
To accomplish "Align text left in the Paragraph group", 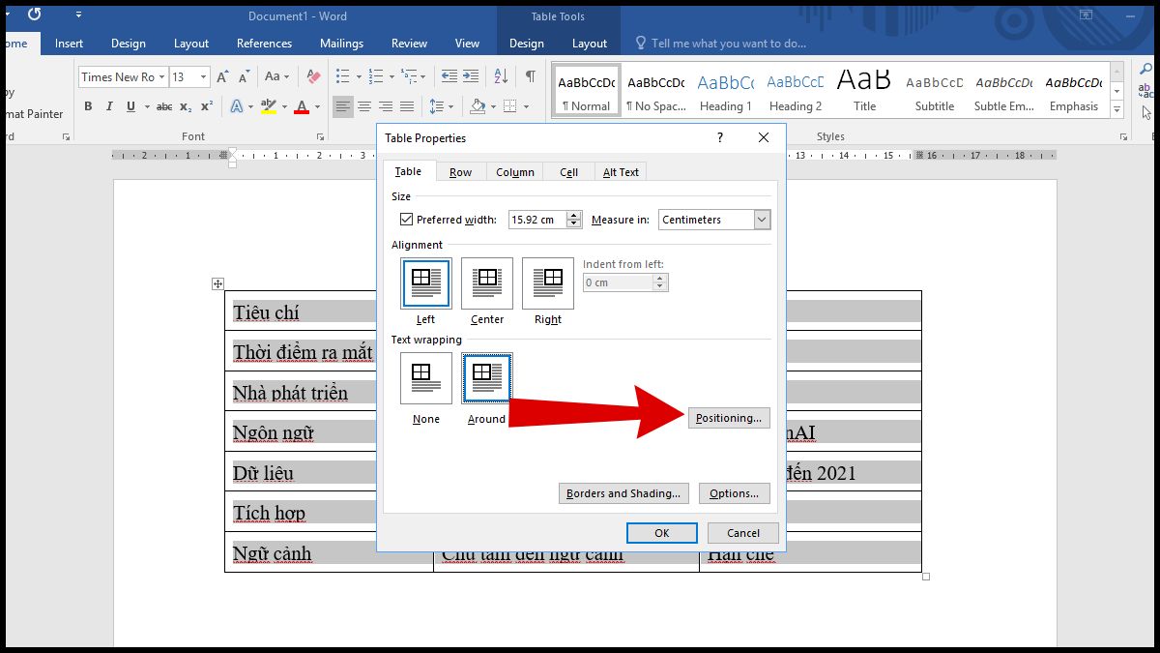I will tap(343, 106).
